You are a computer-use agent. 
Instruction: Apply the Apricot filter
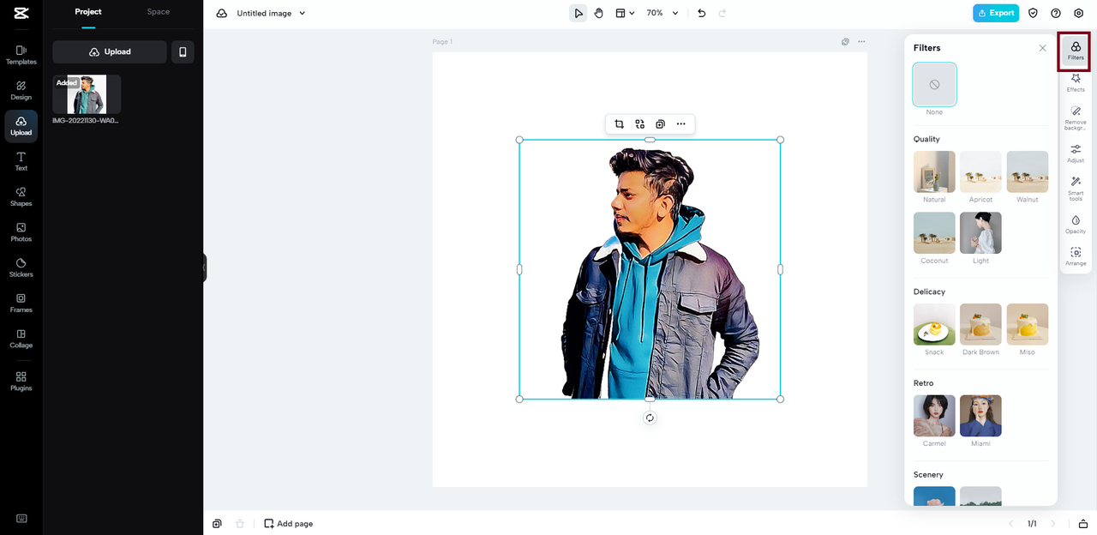point(980,171)
